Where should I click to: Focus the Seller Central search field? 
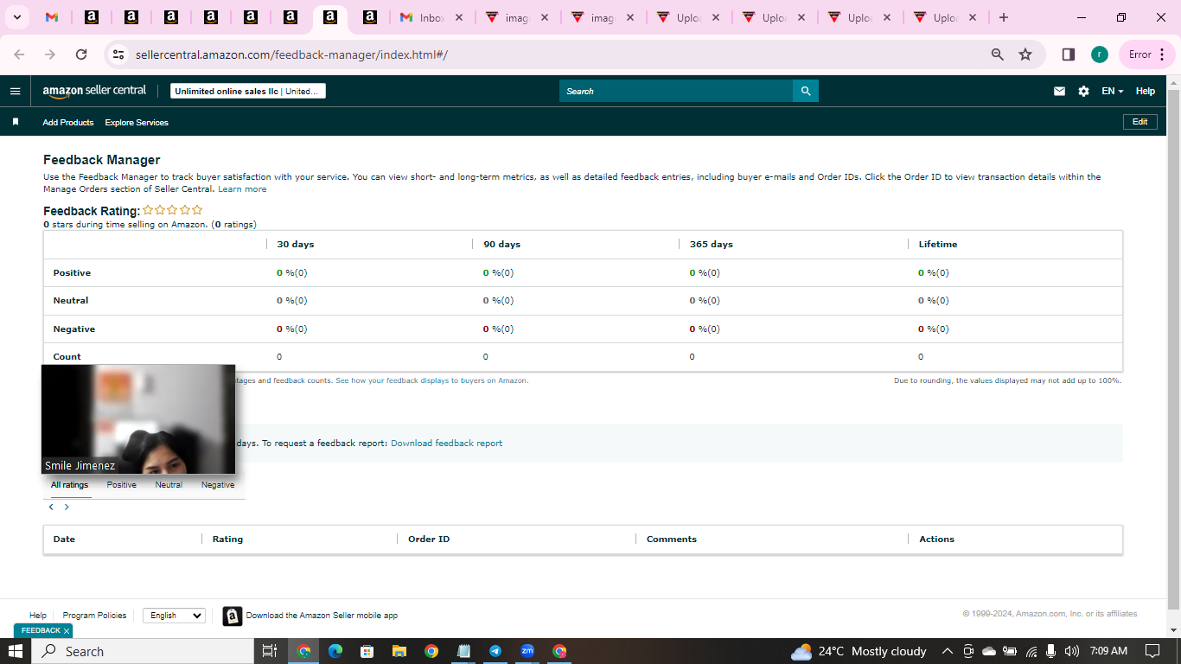(676, 91)
